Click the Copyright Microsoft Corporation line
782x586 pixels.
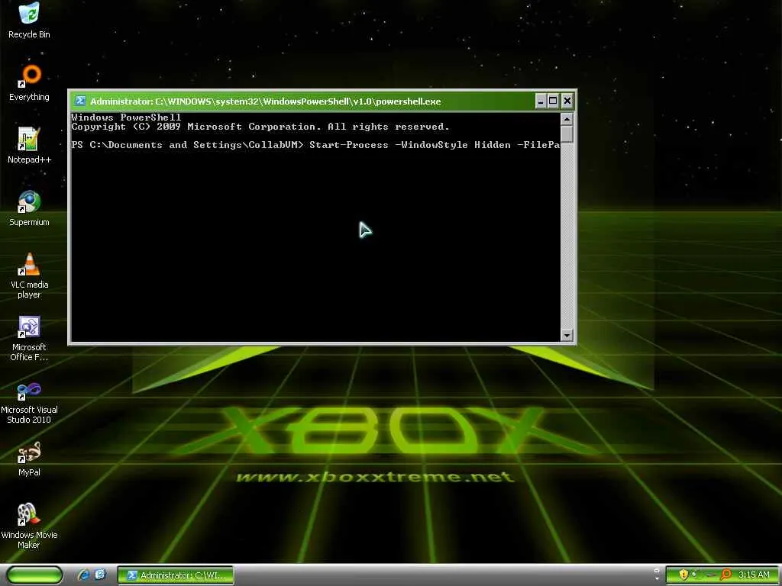click(x=260, y=127)
